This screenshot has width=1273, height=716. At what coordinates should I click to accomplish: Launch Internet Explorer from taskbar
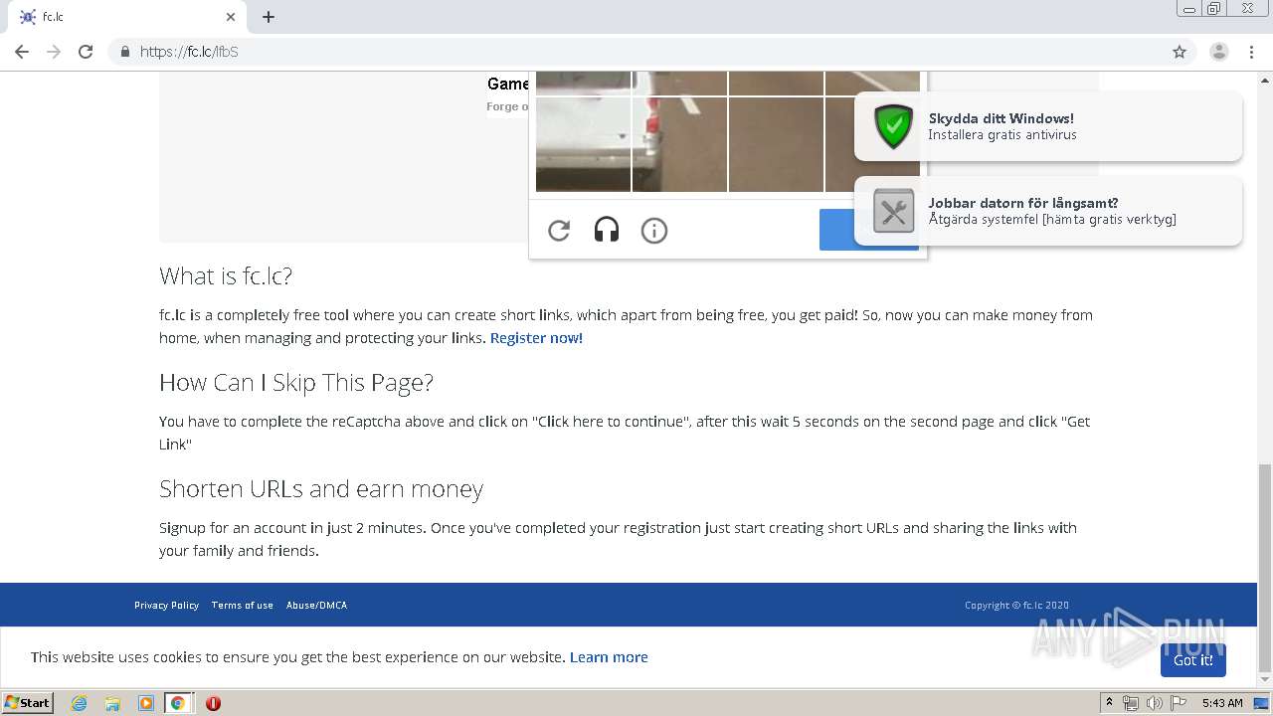coord(79,703)
